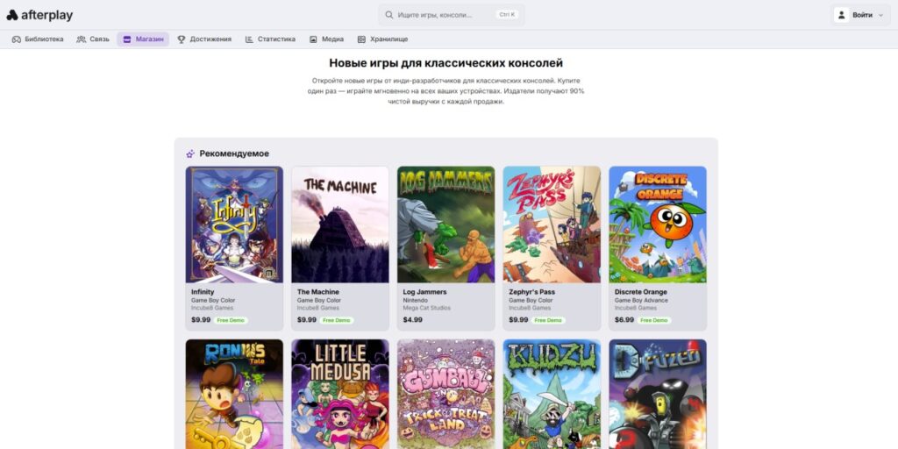The image size is (898, 449).
Task: Open The Machine game cover
Action: [x=340, y=224]
